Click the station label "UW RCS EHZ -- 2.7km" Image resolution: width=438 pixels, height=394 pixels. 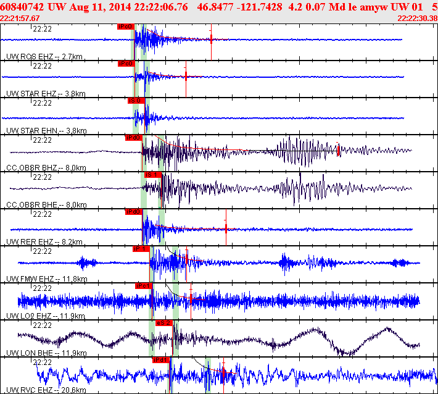(44, 57)
